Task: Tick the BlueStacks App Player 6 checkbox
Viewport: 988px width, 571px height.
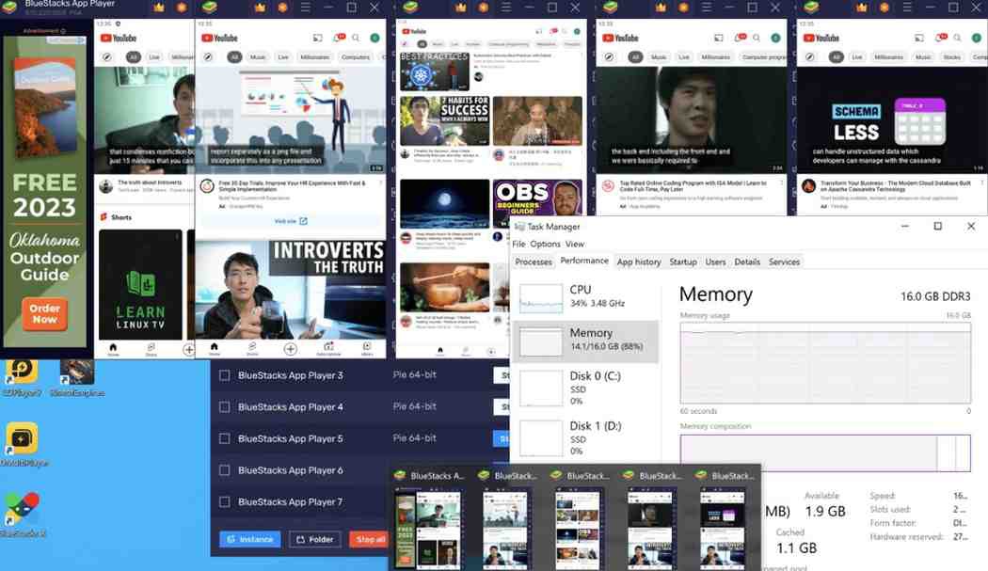Action: coord(224,470)
